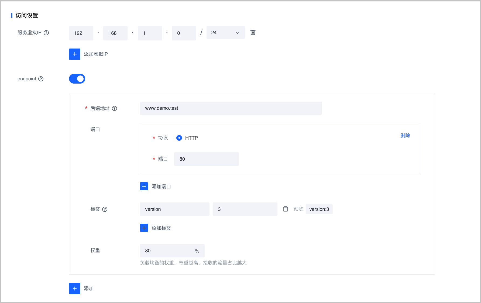Delete the virtual IP row with trash icon

click(x=253, y=33)
